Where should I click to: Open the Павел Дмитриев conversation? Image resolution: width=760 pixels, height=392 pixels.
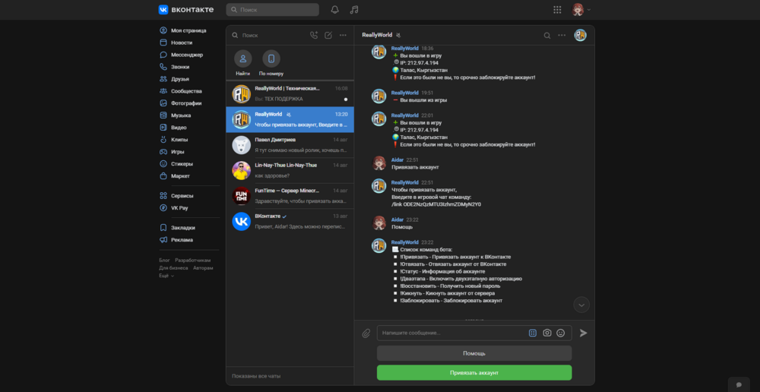pos(290,144)
